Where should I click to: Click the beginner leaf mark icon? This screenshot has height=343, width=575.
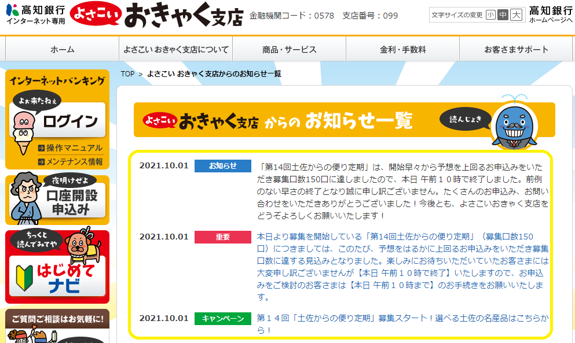[24, 278]
